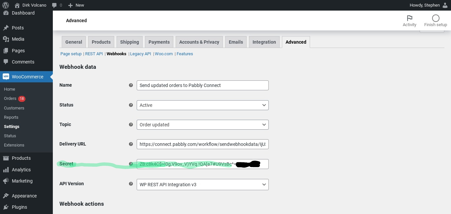Open the Payments settings tab
This screenshot has width=451, height=214.
pos(159,42)
